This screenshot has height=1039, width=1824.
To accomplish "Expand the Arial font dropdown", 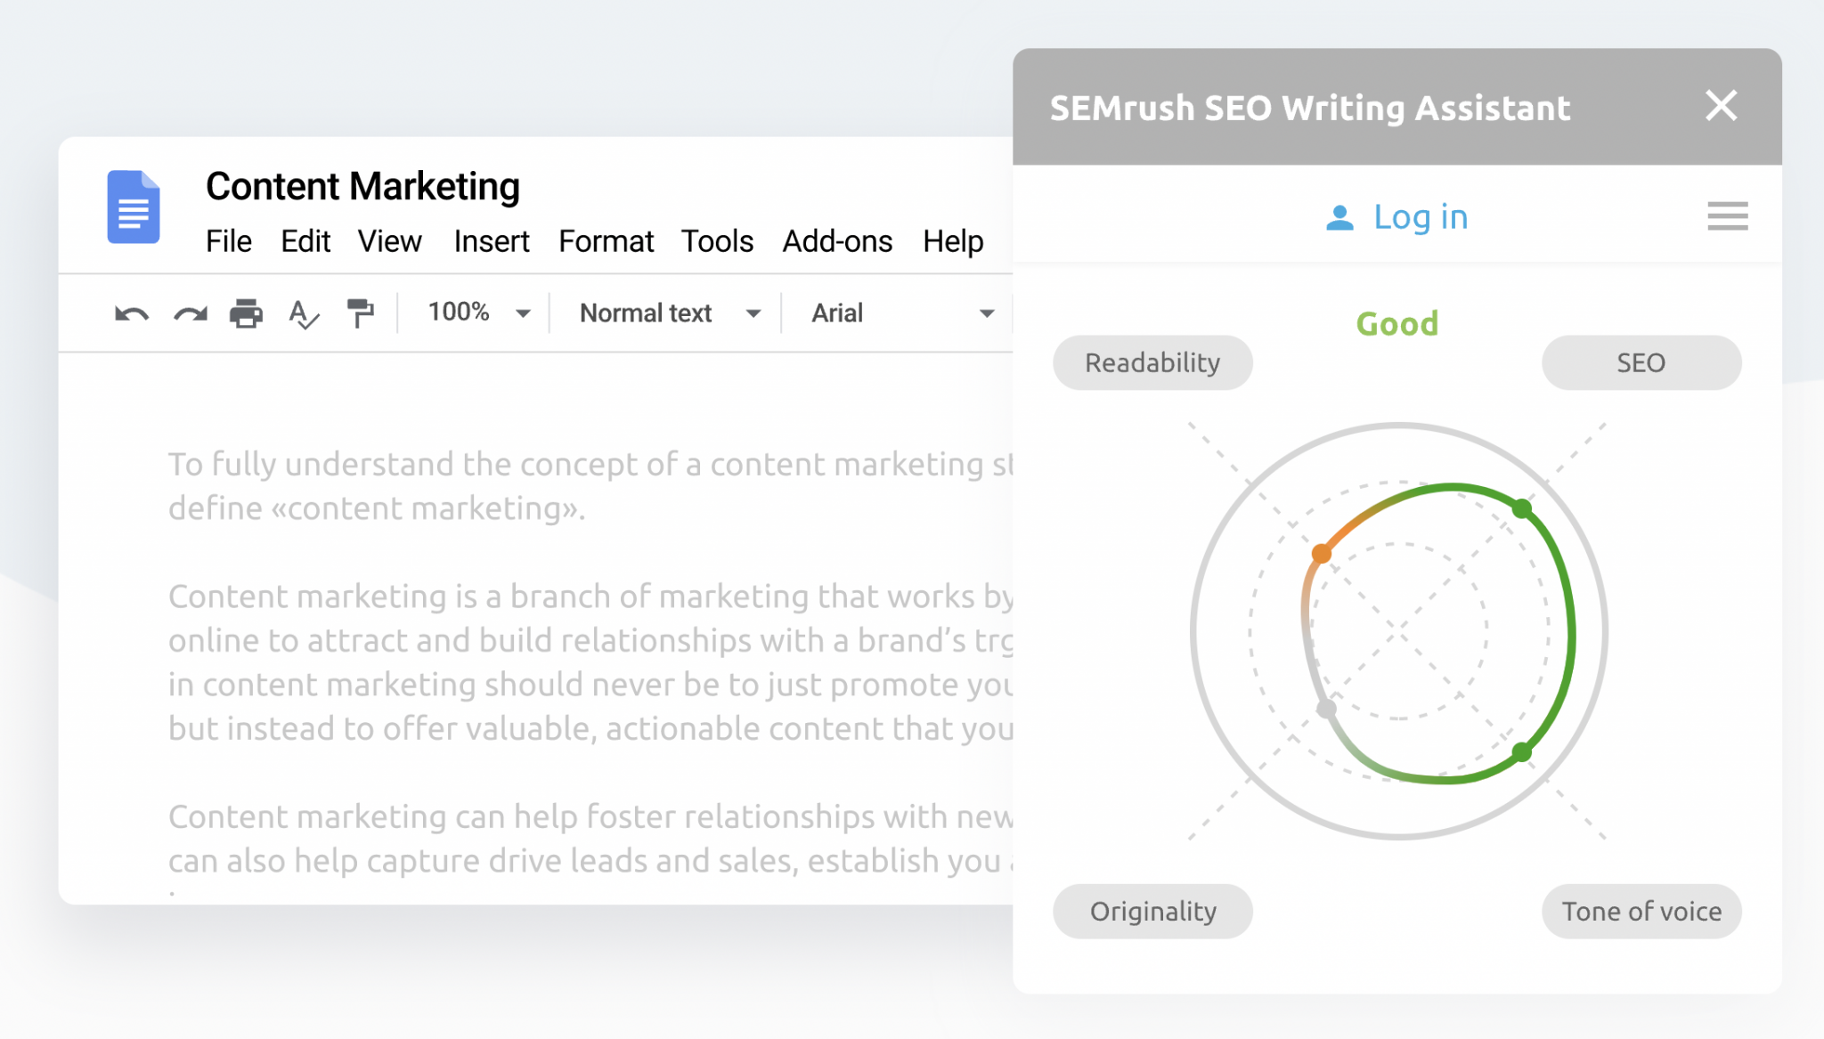I will [901, 313].
